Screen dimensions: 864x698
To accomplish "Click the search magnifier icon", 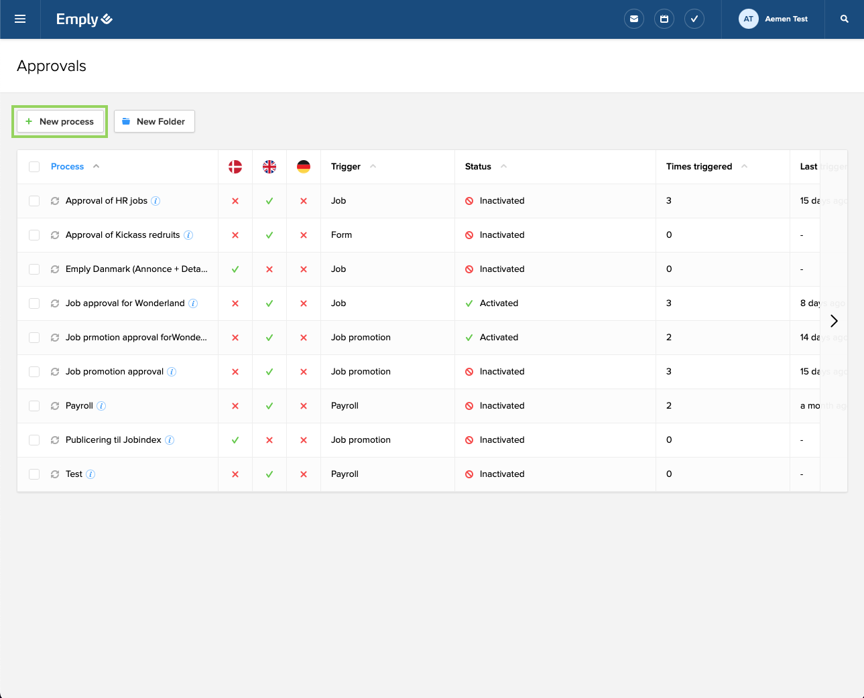I will pyautogui.click(x=844, y=19).
